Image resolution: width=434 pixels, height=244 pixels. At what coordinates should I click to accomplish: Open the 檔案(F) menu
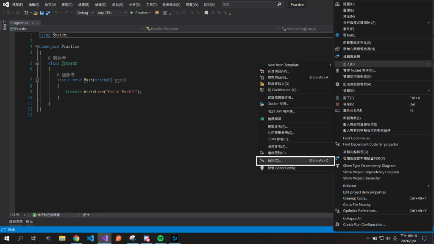tap(17, 5)
